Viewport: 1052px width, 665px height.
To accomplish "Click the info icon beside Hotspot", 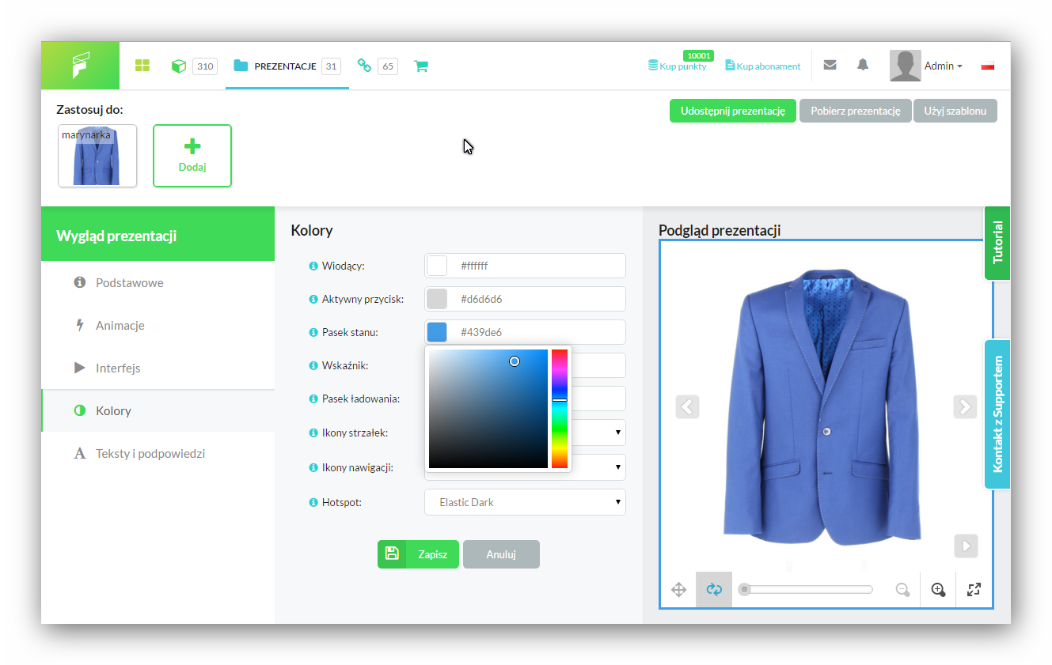I will click(x=313, y=502).
